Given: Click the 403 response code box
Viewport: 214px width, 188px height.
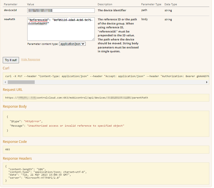Looking at the screenshot, I should [106, 149].
